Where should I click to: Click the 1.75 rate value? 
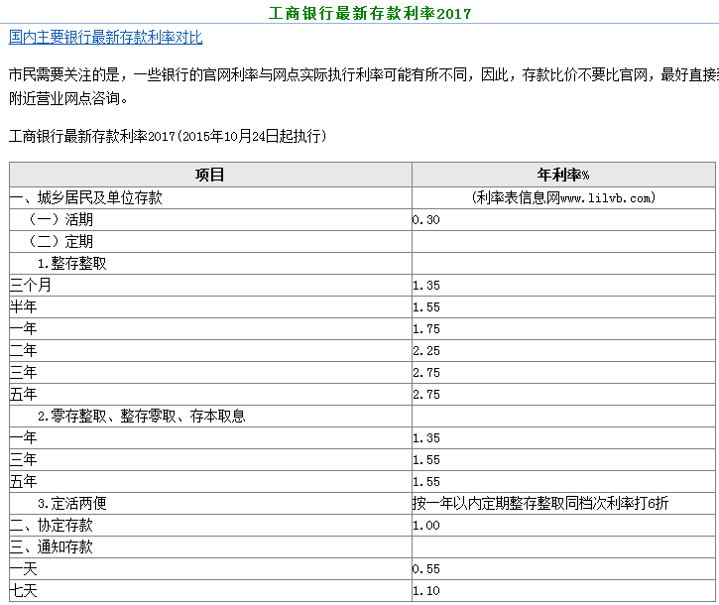click(x=426, y=329)
